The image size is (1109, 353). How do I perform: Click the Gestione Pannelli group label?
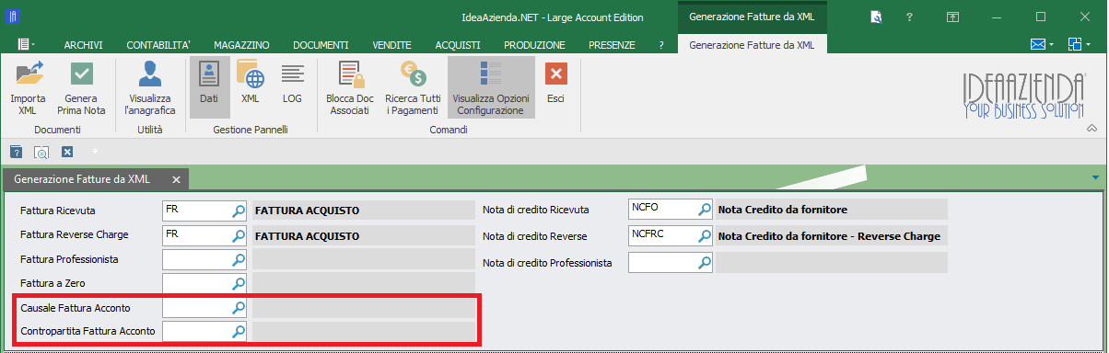point(251,130)
